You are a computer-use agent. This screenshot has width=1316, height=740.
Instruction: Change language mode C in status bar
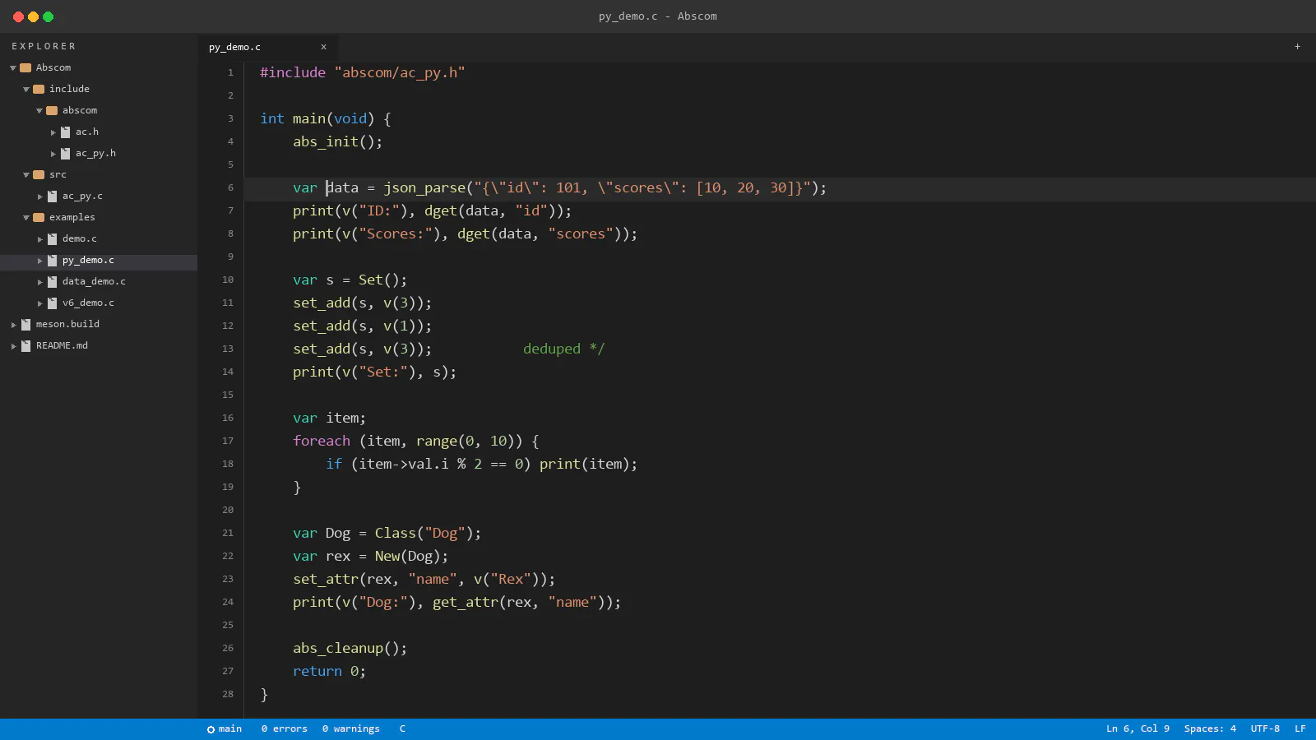pyautogui.click(x=402, y=729)
